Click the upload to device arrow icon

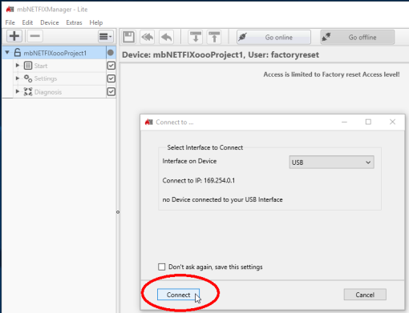(x=214, y=37)
